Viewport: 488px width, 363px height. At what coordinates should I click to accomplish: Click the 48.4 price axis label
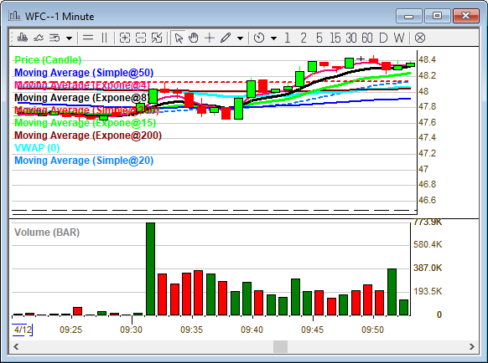click(428, 59)
